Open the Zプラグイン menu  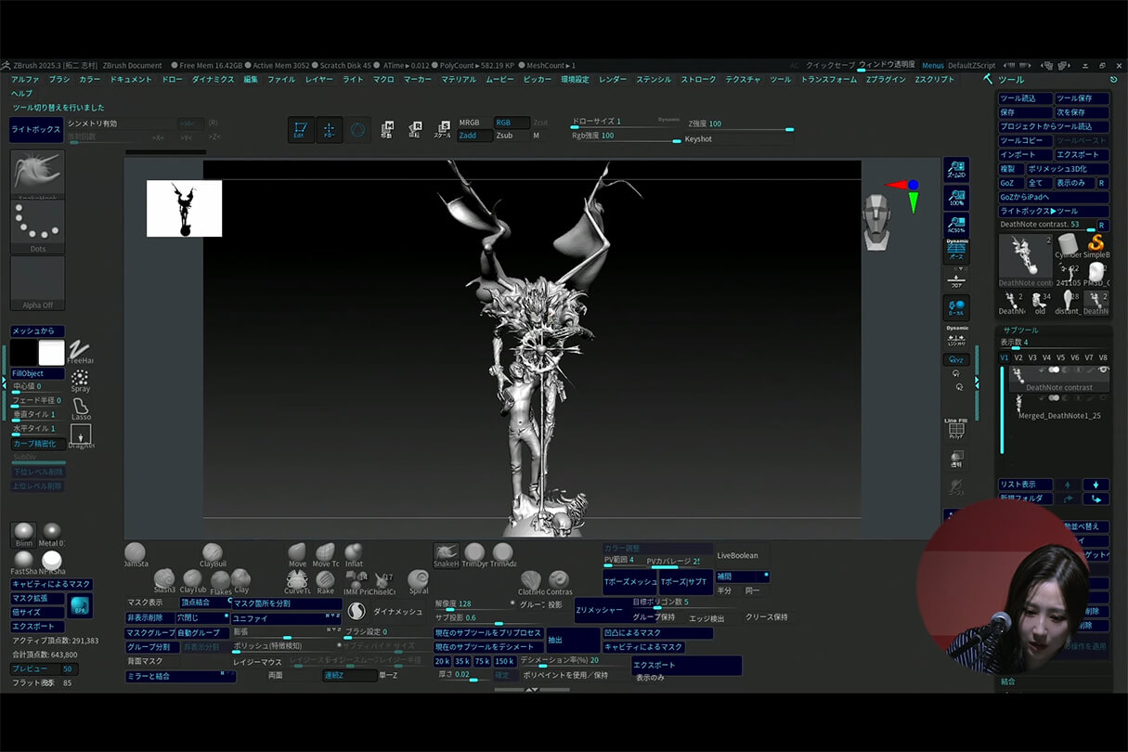pyautogui.click(x=885, y=80)
